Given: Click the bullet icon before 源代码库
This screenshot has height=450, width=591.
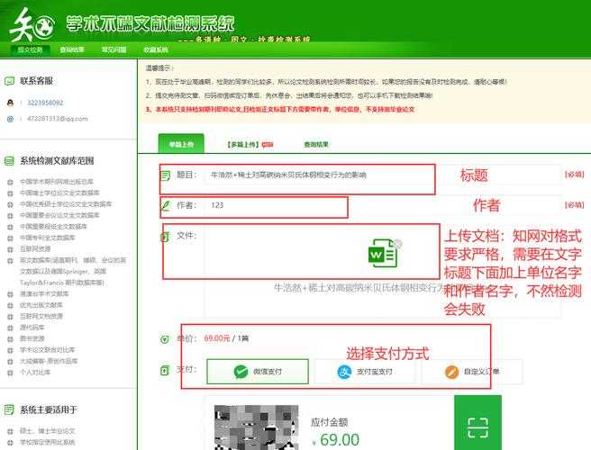Looking at the screenshot, I should point(10,328).
